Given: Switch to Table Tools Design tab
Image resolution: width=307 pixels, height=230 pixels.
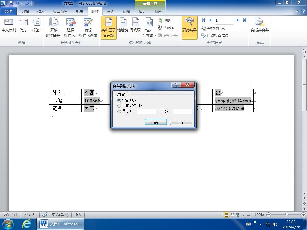Looking at the screenshot, I should [142, 11].
